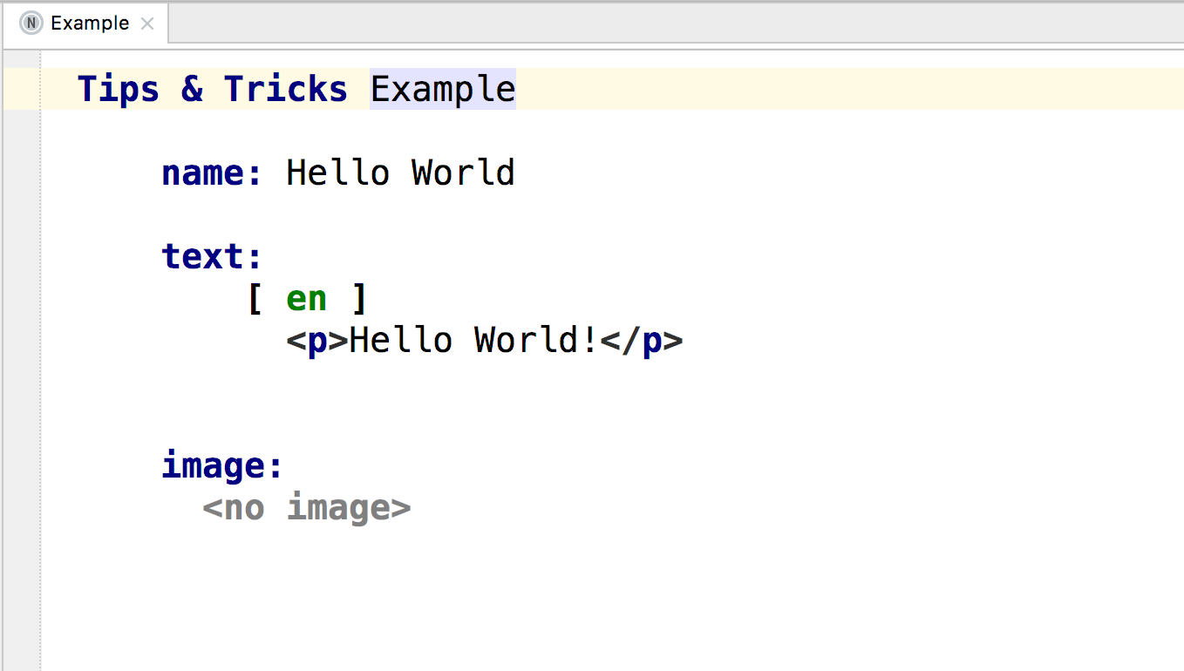Click the highlighted Example word in the title

point(442,87)
